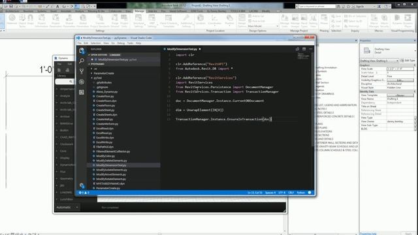Open the View menu in VS Code
This screenshot has height=235, width=418.
106,43
